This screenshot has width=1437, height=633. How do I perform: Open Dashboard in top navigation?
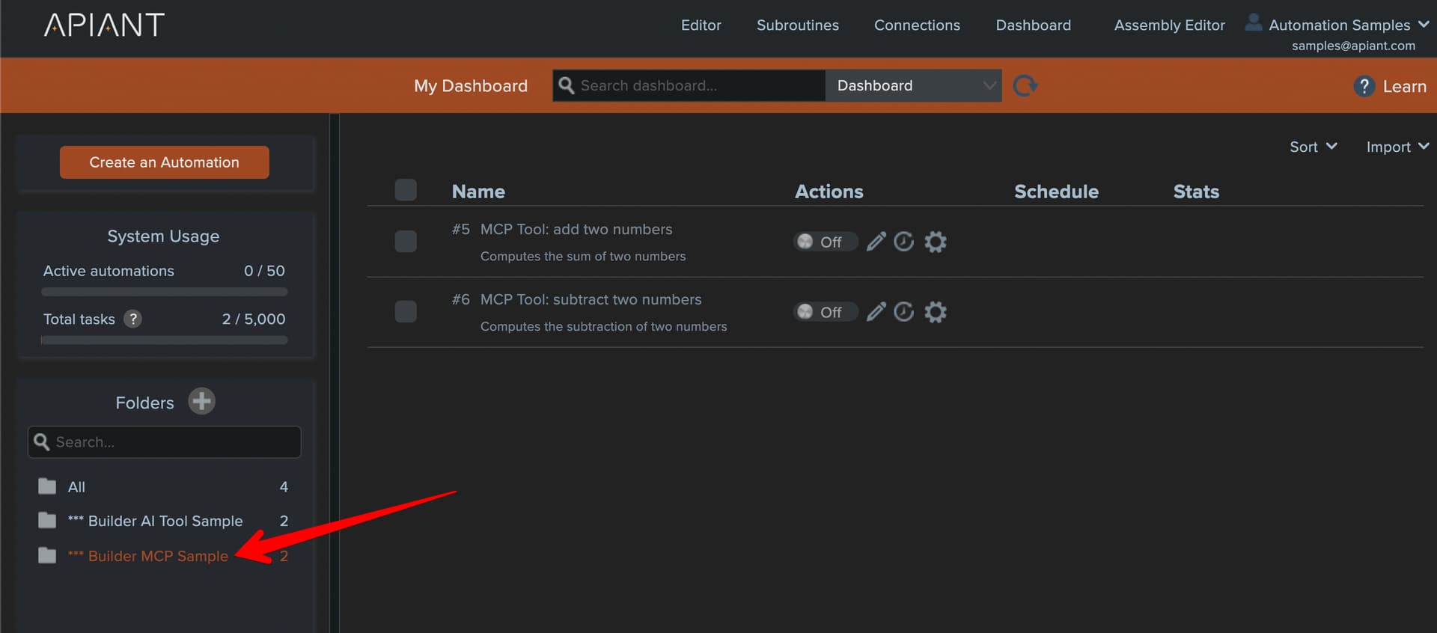coord(1033,25)
